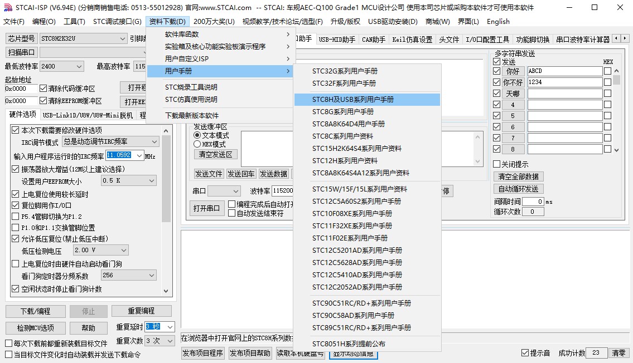Image resolution: width=633 pixels, height=363 pixels.
Task: Open STC8H及USB系列用户手册
Action: tap(367, 100)
